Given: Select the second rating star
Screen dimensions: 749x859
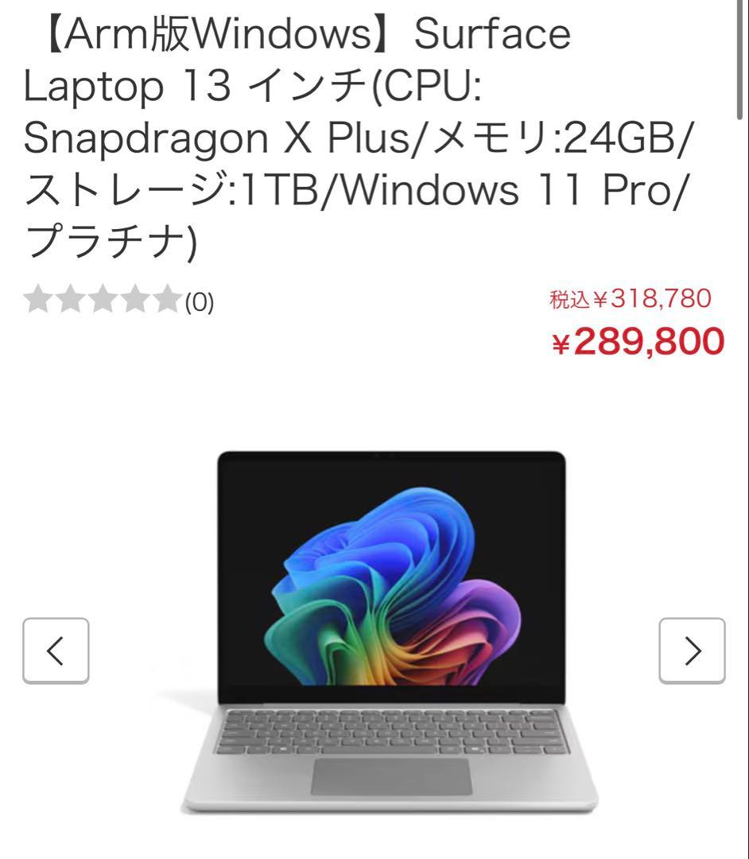Looking at the screenshot, I should coord(70,298).
